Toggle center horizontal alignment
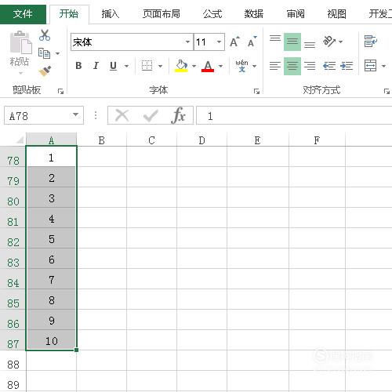The width and height of the screenshot is (392, 392). 292,66
